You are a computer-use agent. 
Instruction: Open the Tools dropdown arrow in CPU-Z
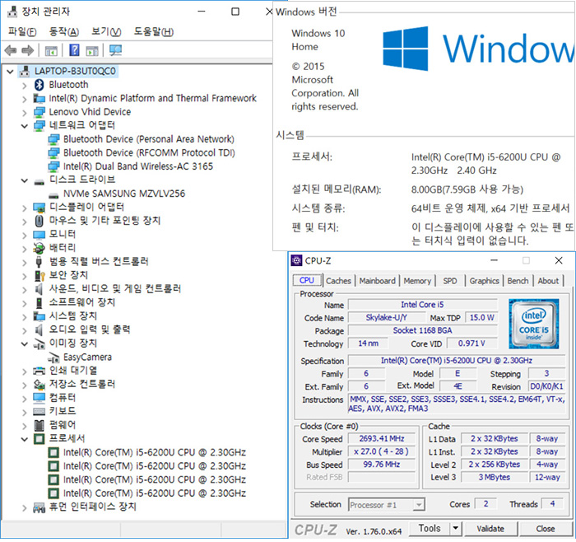(456, 528)
